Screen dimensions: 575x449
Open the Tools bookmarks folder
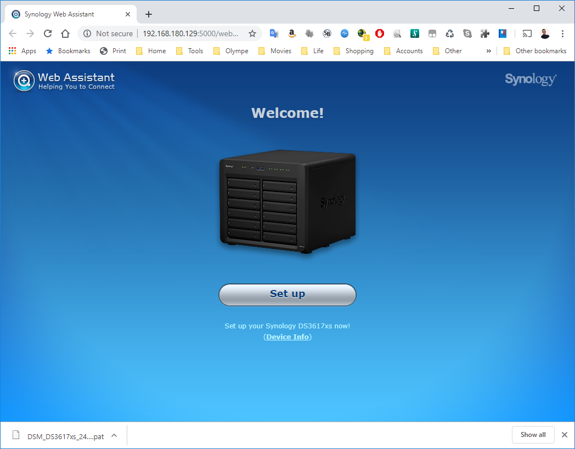pos(190,51)
